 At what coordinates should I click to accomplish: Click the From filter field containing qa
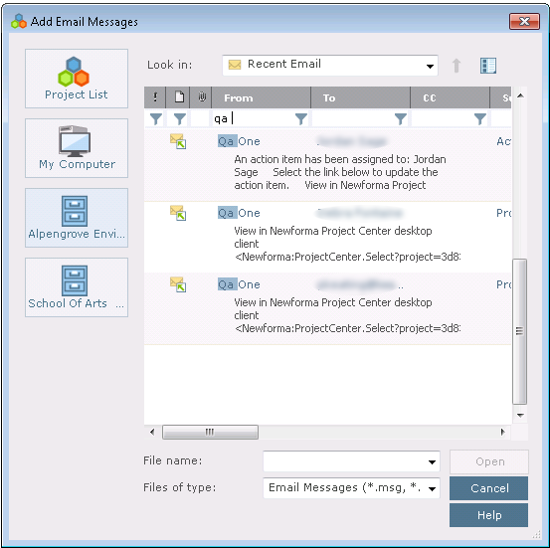pyautogui.click(x=254, y=119)
